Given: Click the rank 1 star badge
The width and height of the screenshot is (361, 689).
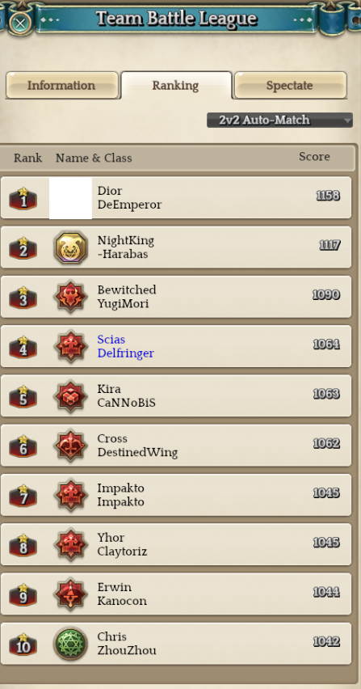Looking at the screenshot, I should click(23, 199).
